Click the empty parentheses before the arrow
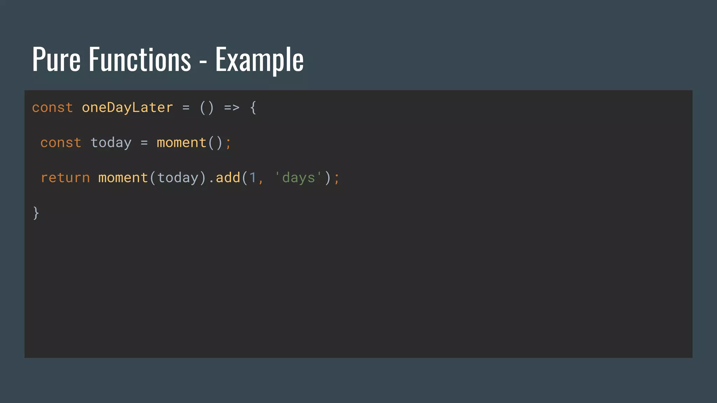Viewport: 717px width, 403px height. point(207,108)
